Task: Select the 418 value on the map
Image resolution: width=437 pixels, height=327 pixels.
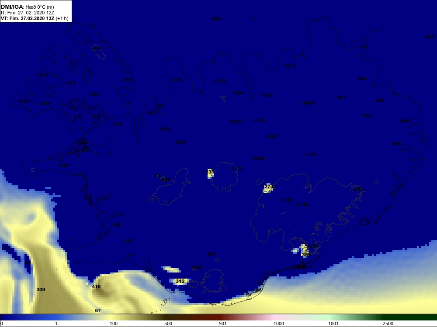Action: click(x=96, y=286)
